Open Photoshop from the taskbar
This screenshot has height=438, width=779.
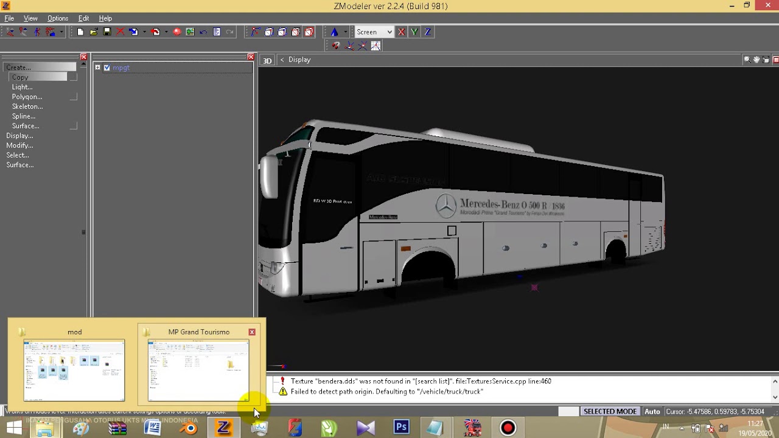pos(401,428)
